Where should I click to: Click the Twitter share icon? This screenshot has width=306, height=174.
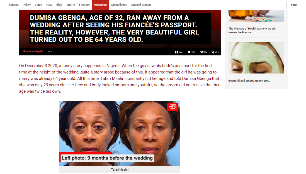189,52
